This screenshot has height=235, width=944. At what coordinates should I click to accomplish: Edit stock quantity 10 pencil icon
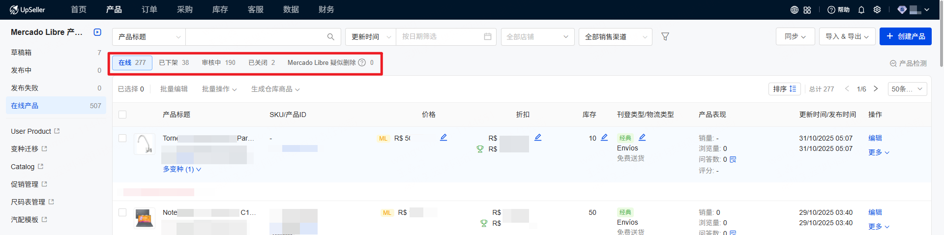point(604,137)
